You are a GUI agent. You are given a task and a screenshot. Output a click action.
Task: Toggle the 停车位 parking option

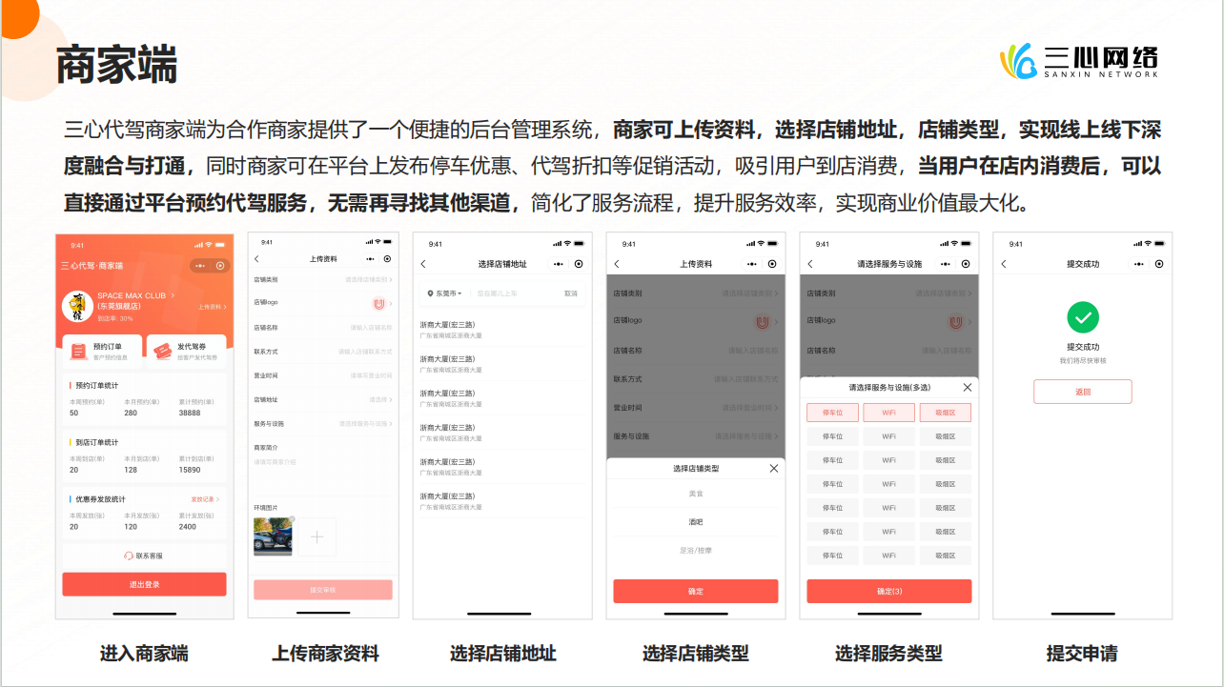click(833, 413)
